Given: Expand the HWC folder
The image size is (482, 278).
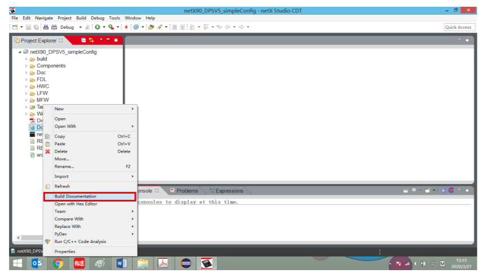Looking at the screenshot, I should pyautogui.click(x=26, y=86).
